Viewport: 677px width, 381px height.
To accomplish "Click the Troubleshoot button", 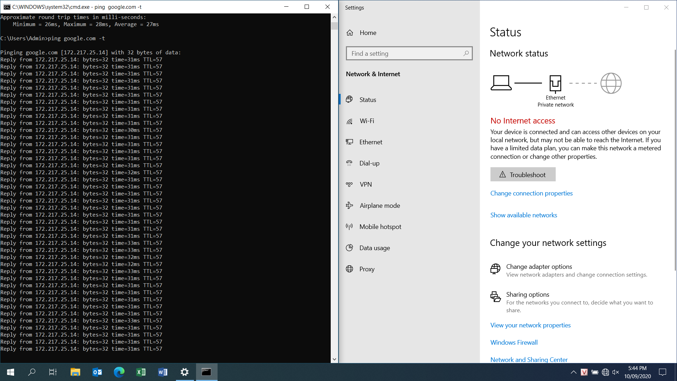I will pos(523,174).
